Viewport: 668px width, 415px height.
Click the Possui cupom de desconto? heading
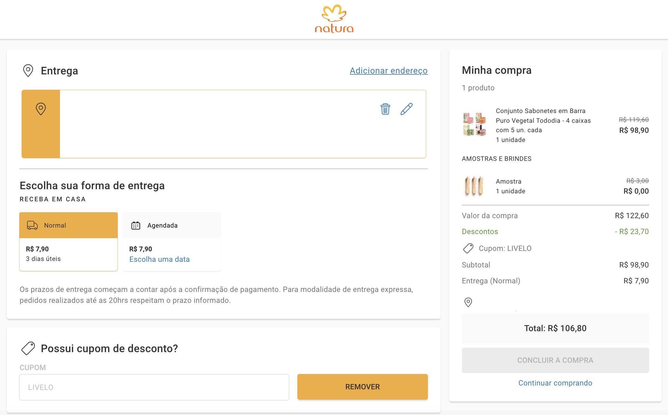(109, 348)
